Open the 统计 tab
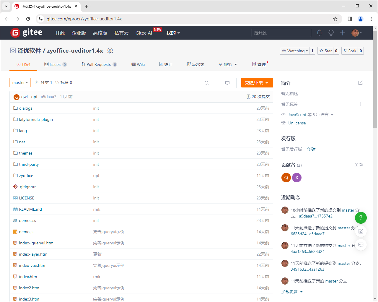Image resolution: width=378 pixels, height=302 pixels. click(166, 64)
